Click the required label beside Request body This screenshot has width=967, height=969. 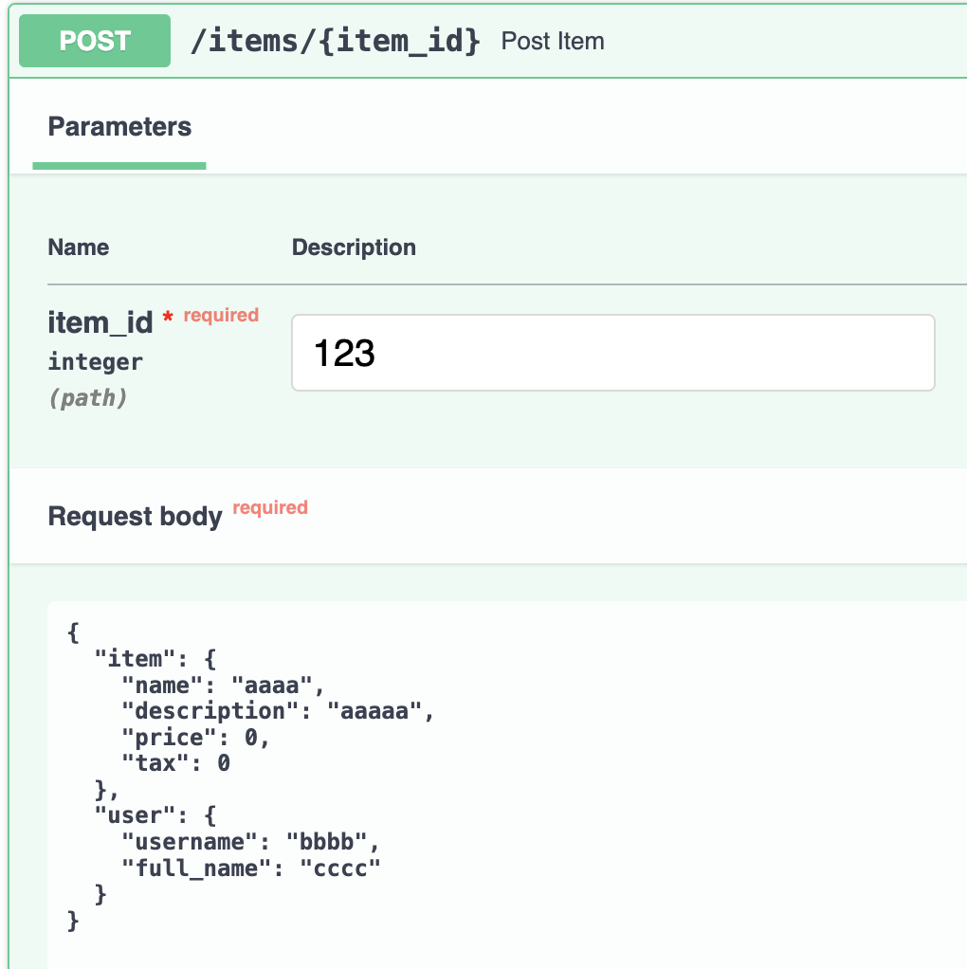click(x=270, y=507)
